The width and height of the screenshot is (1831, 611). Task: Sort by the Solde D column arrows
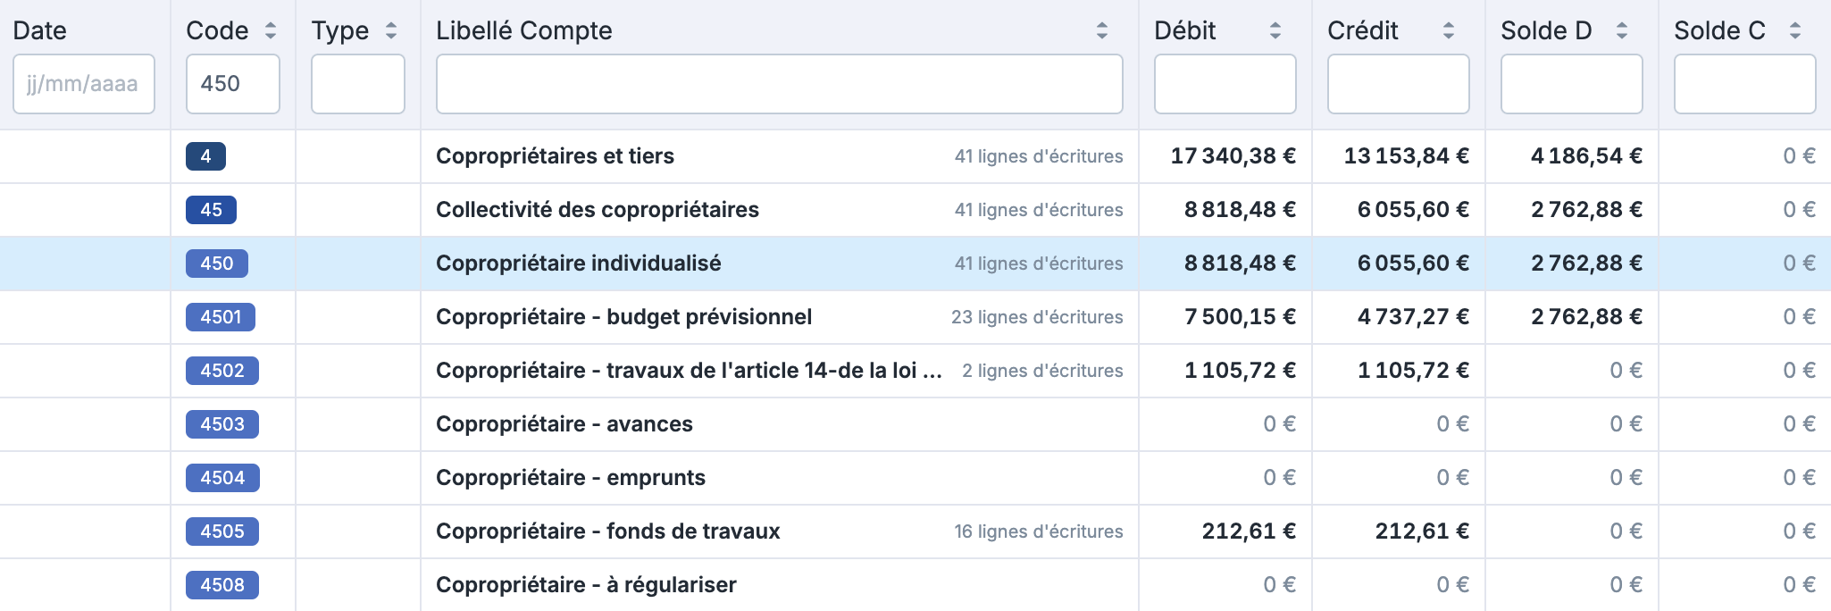click(1621, 30)
